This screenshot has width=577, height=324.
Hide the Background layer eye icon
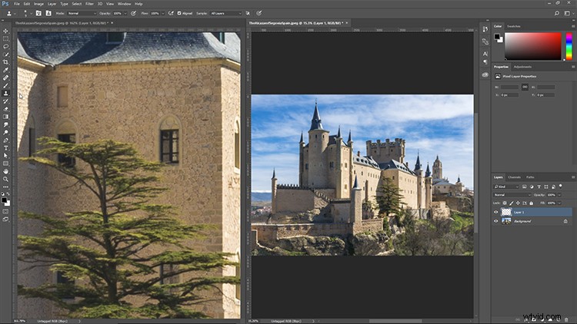click(x=495, y=221)
